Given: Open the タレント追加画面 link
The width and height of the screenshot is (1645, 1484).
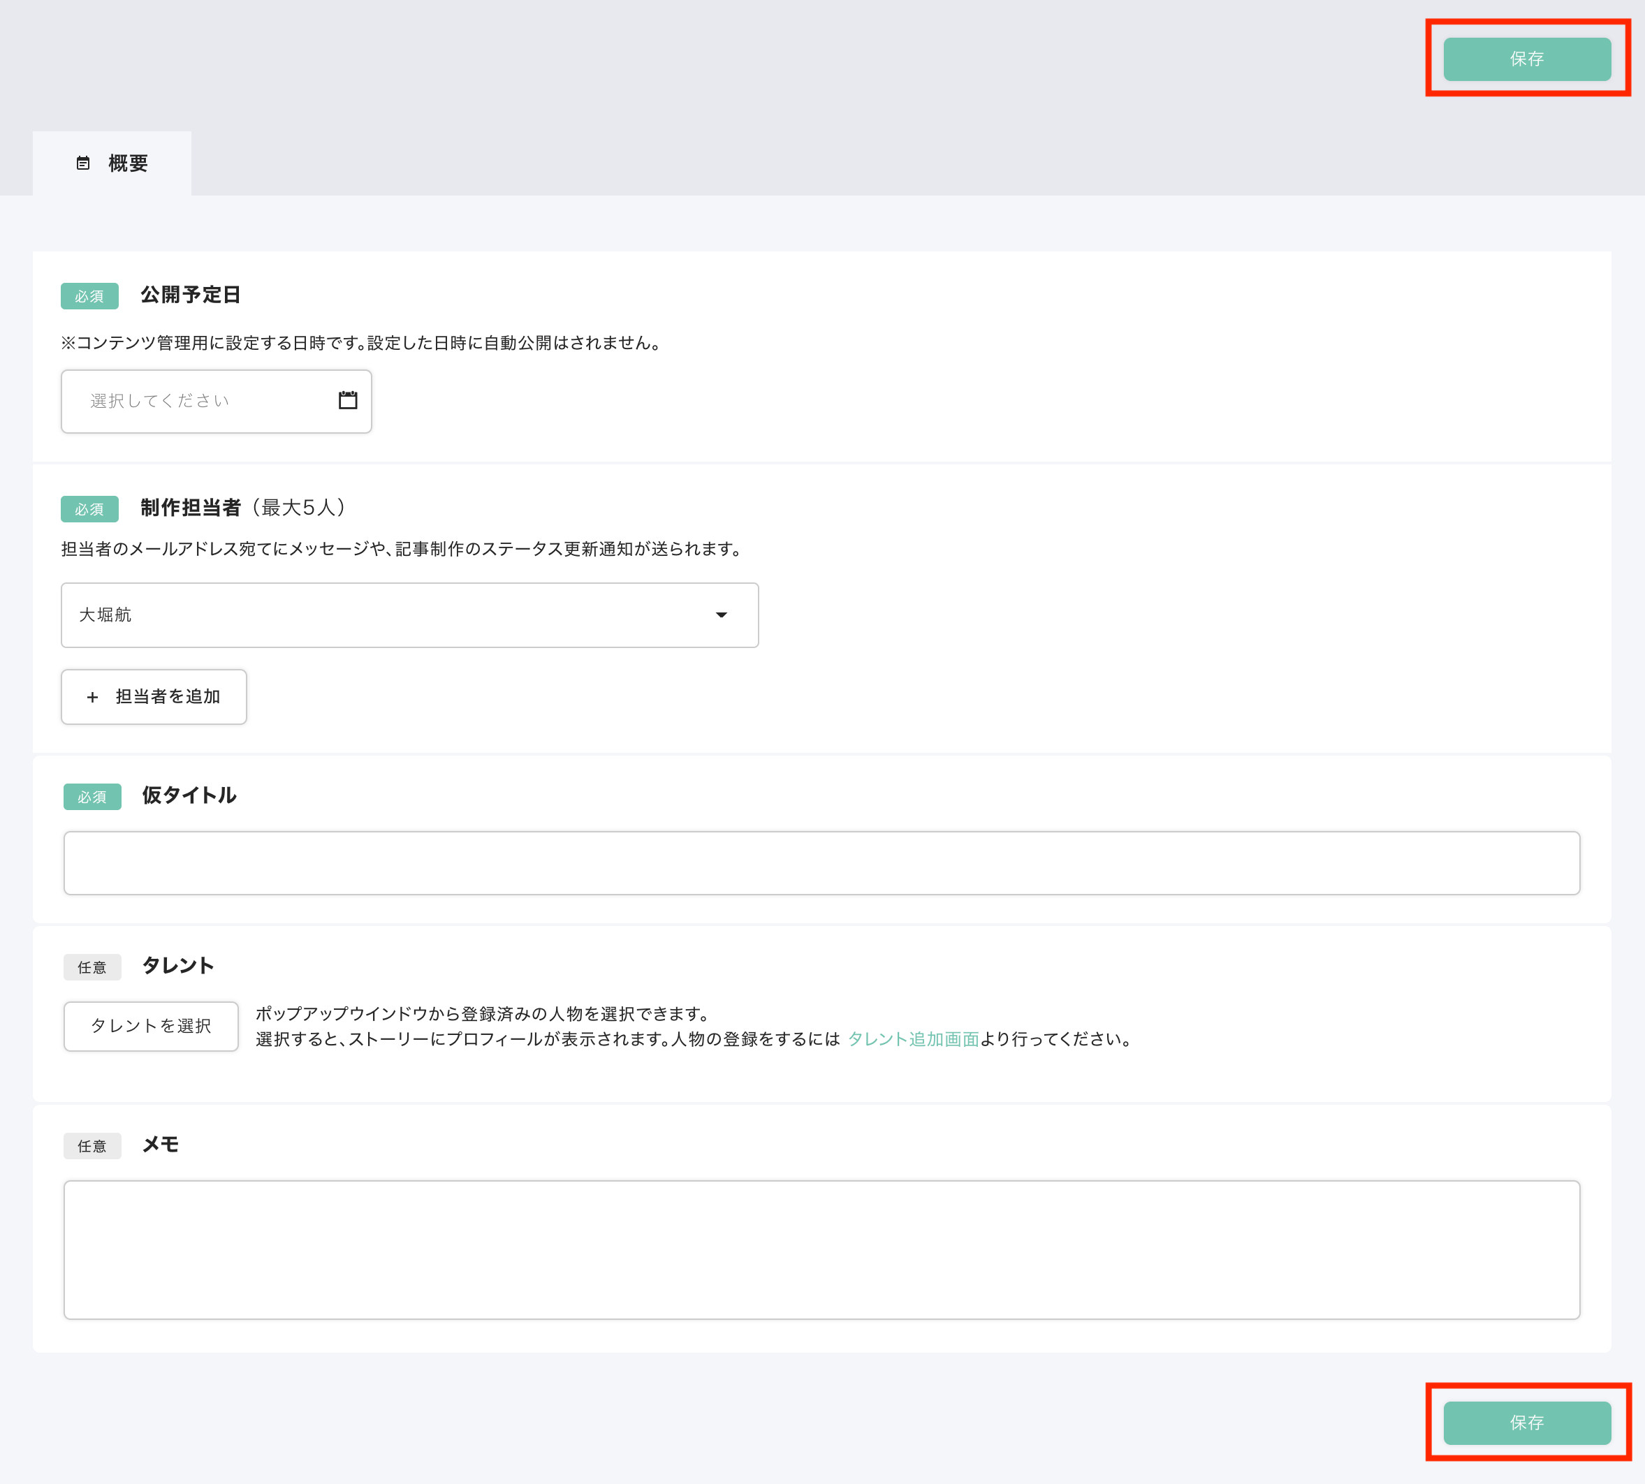Looking at the screenshot, I should [913, 1039].
